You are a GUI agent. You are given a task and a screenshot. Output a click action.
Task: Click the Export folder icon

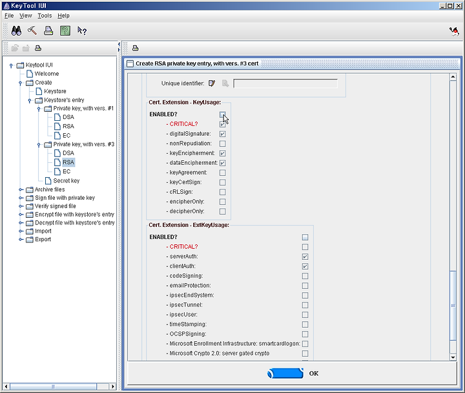(x=29, y=240)
